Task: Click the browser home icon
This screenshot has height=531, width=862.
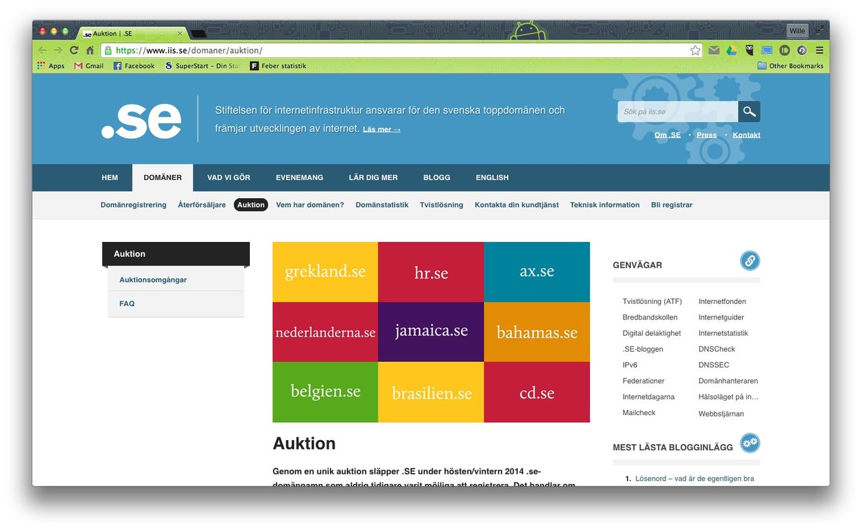Action: click(90, 51)
